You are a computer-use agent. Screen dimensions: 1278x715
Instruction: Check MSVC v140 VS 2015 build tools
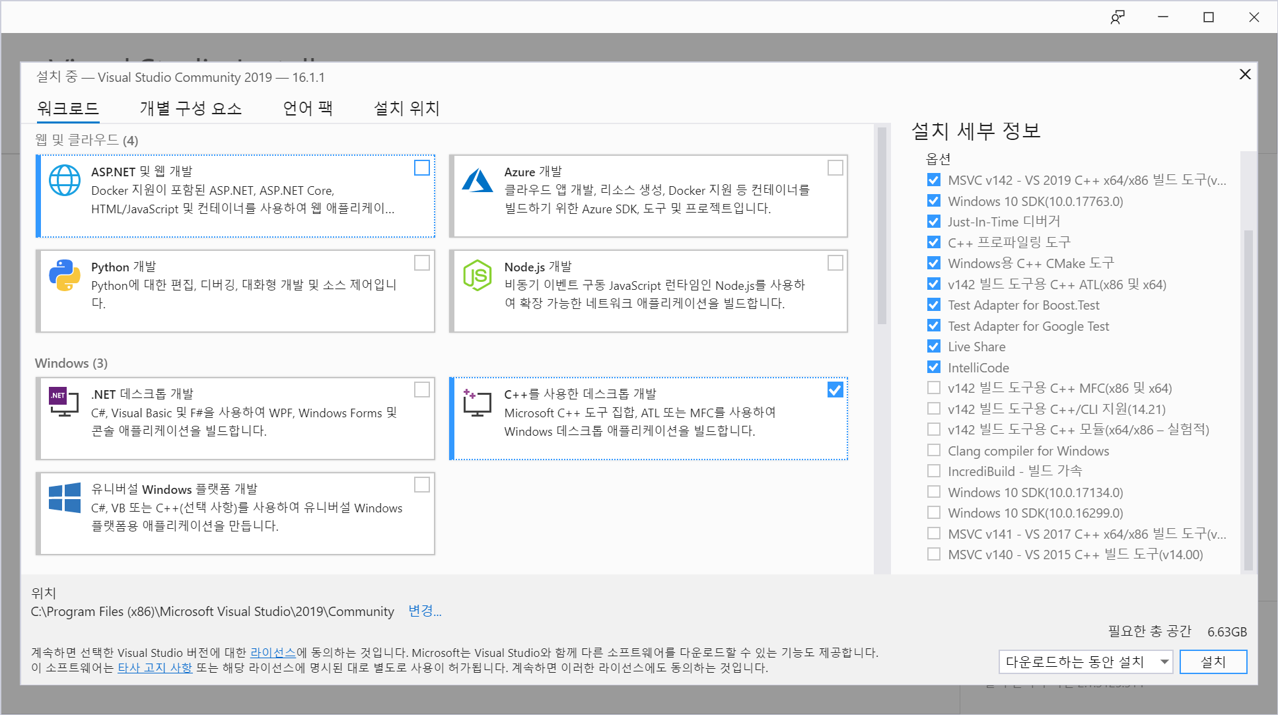click(x=934, y=554)
